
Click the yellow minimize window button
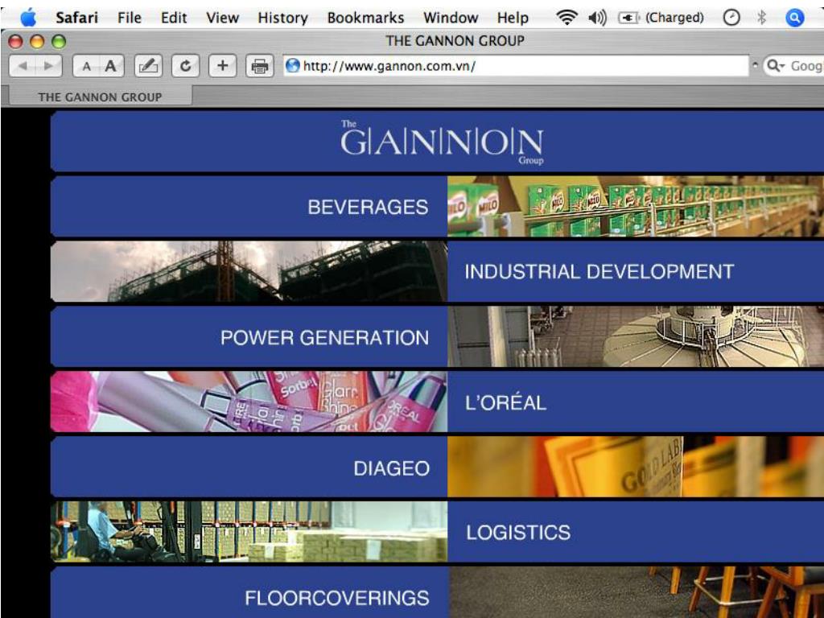point(37,41)
